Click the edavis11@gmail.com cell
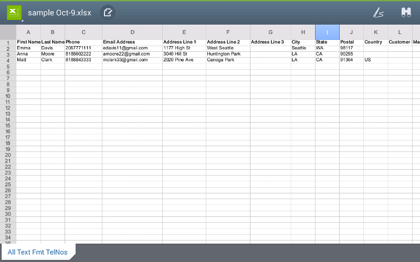This screenshot has width=420, height=262. click(132, 48)
